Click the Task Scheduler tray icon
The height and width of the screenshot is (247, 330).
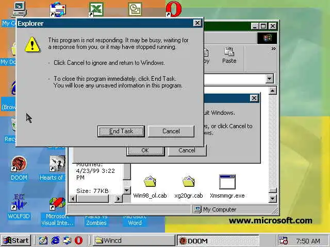(x=283, y=240)
